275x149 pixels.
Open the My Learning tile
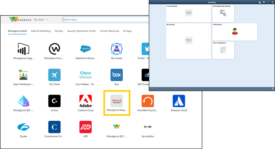189,41
